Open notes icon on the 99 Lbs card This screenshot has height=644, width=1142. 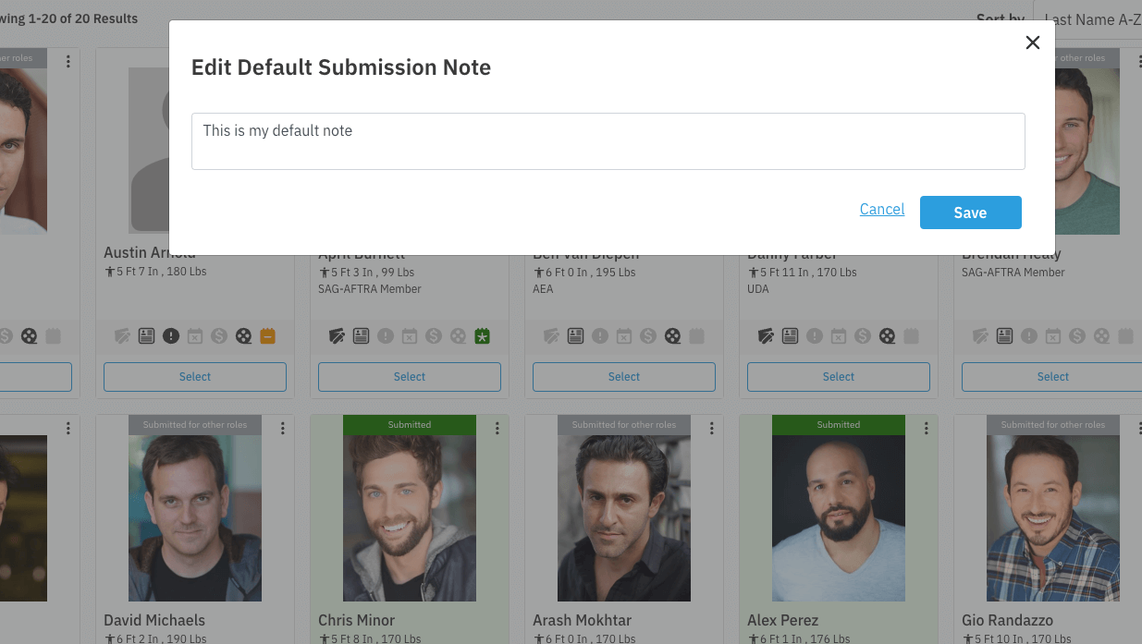click(x=337, y=336)
